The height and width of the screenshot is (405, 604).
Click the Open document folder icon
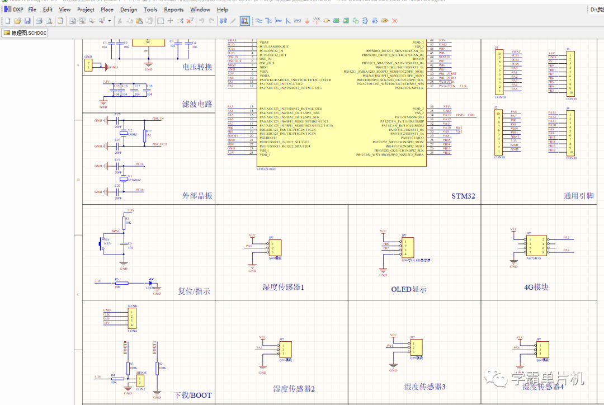pos(17,21)
